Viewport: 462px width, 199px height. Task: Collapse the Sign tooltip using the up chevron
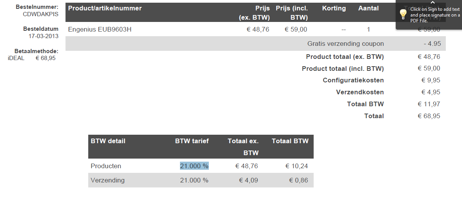[432, 3]
